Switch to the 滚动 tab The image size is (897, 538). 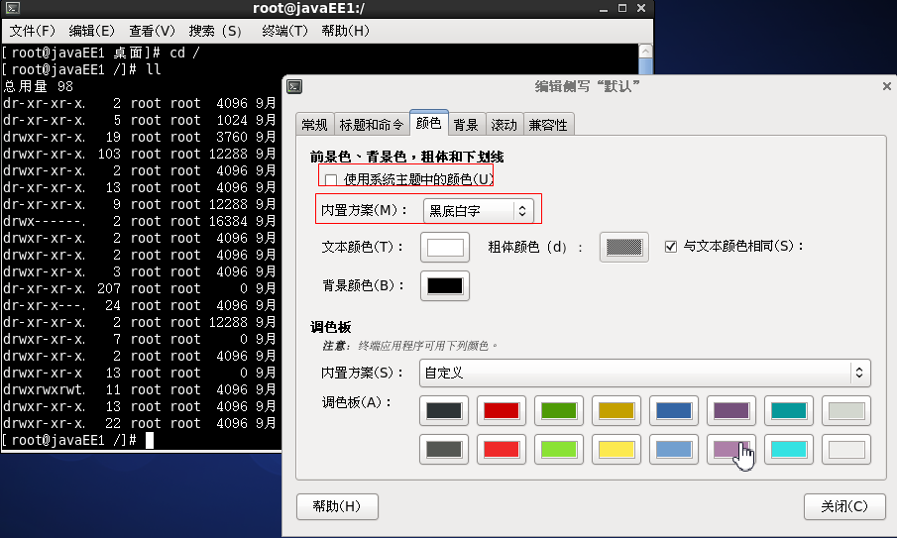click(504, 125)
